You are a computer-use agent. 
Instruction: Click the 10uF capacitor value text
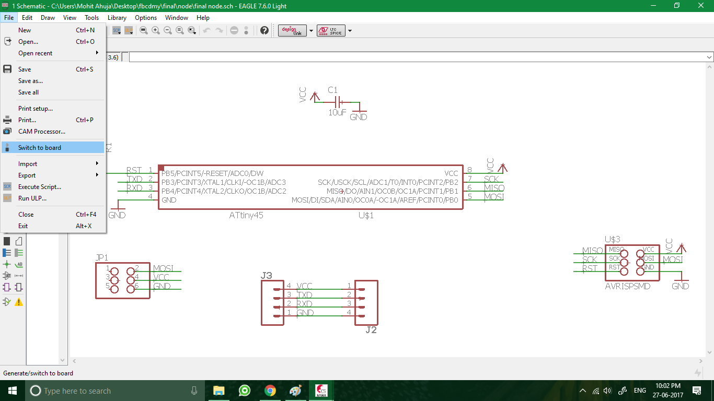coord(337,112)
